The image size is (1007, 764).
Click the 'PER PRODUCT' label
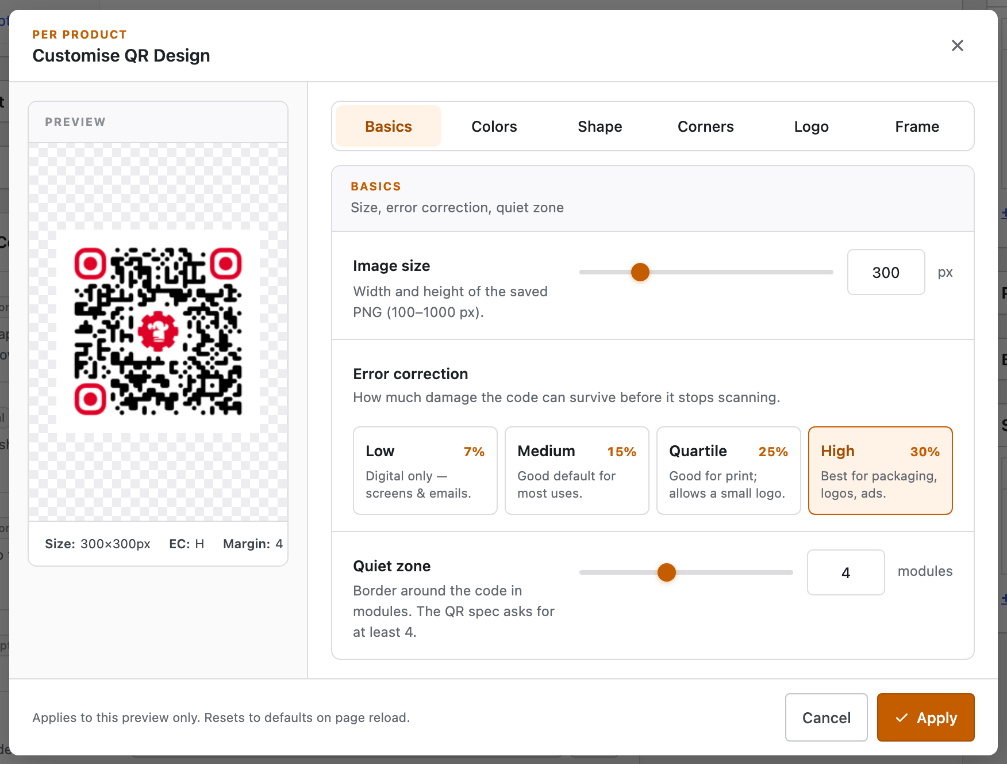tap(79, 35)
